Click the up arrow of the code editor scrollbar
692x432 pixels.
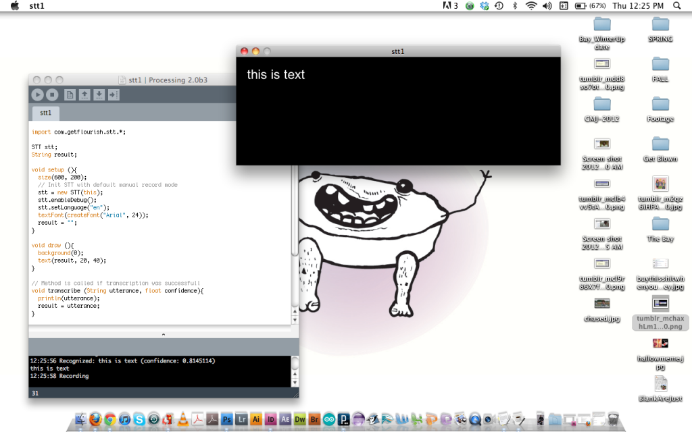coord(295,312)
